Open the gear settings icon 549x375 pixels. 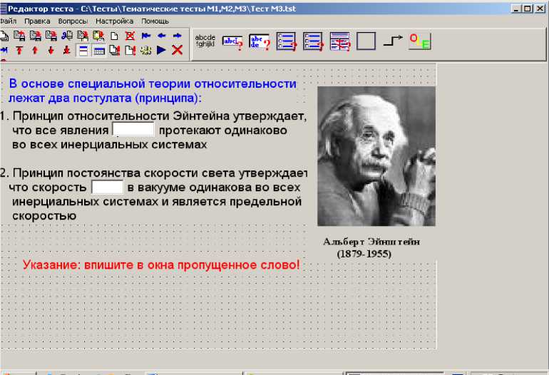click(x=145, y=51)
